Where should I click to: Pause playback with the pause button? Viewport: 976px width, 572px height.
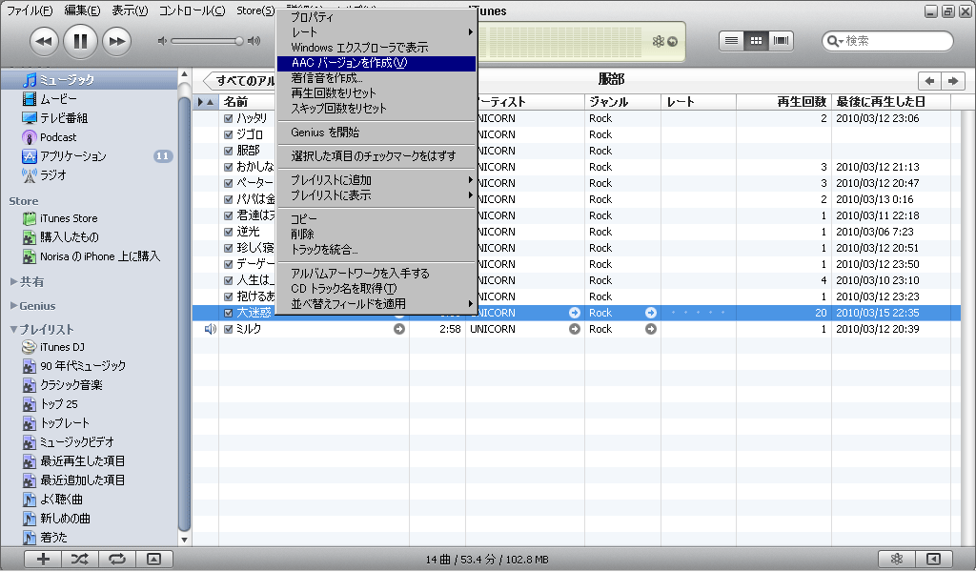80,42
